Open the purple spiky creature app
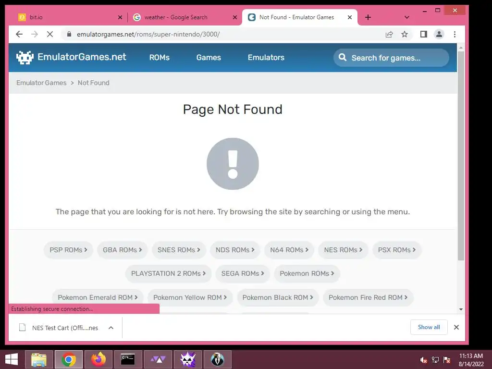Viewport: 492px width, 369px height. (x=188, y=359)
